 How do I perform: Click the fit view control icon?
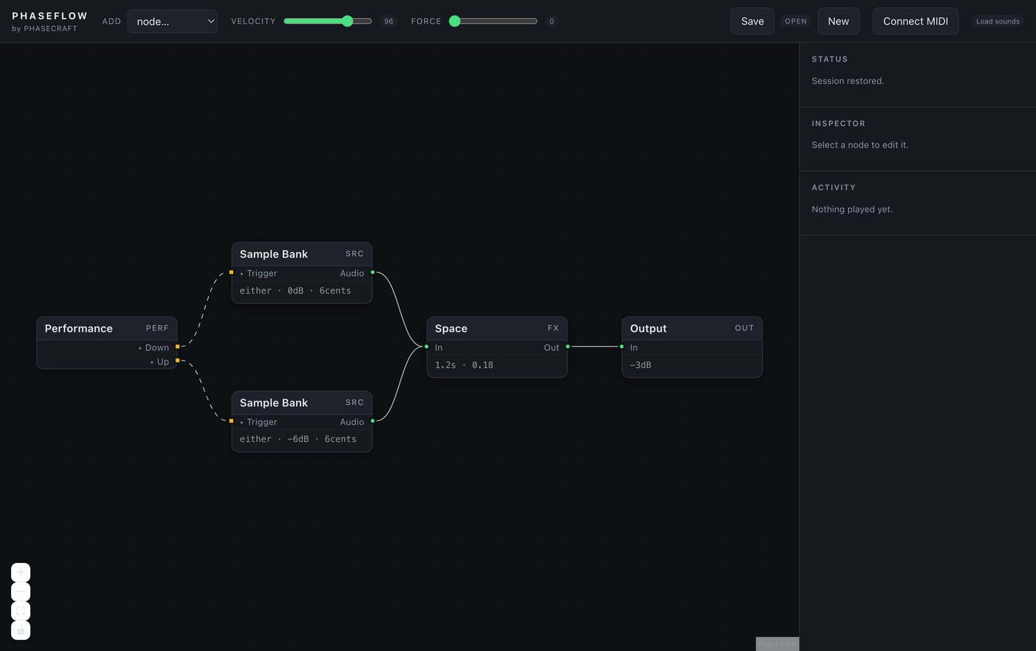pos(21,611)
